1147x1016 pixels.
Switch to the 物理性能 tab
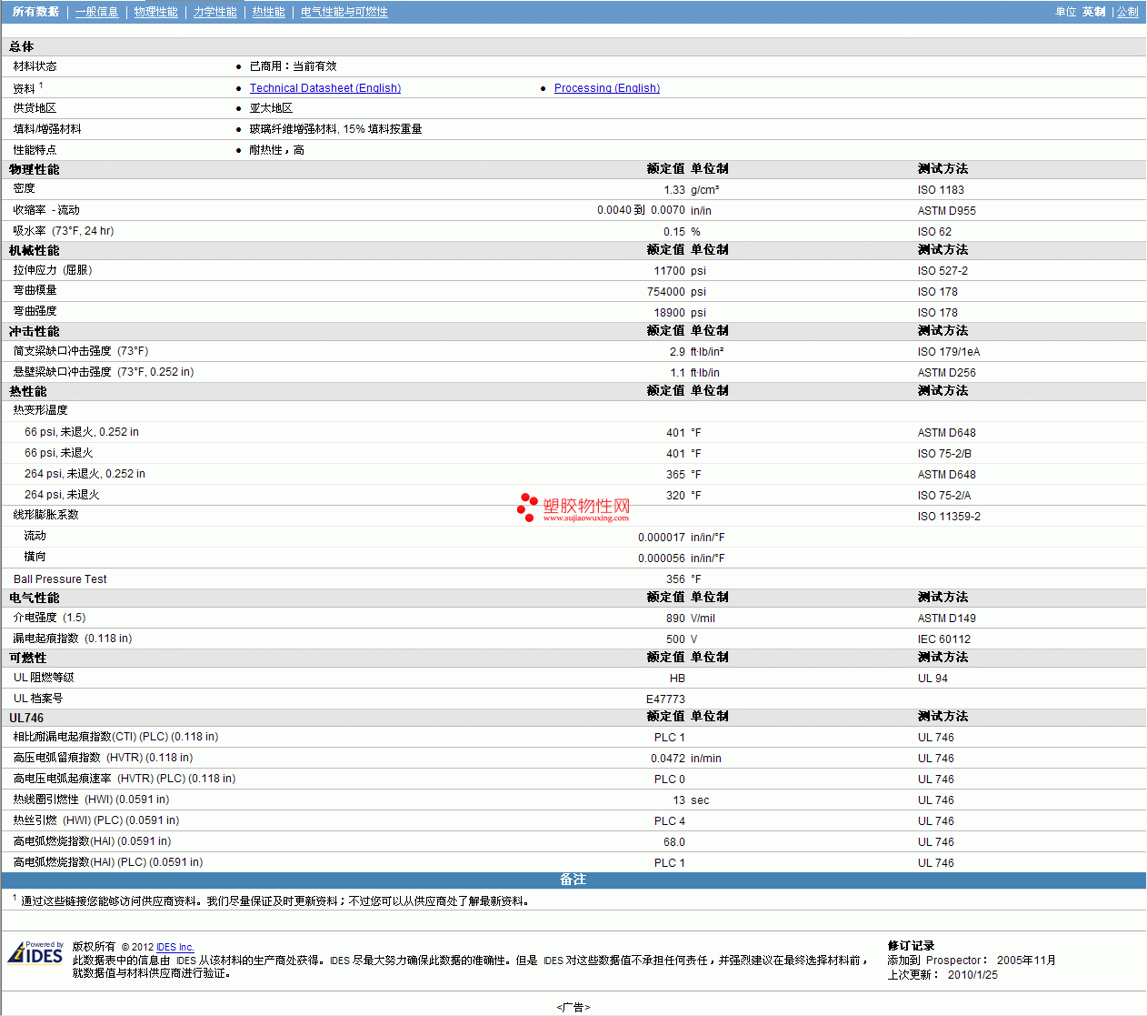coord(155,12)
